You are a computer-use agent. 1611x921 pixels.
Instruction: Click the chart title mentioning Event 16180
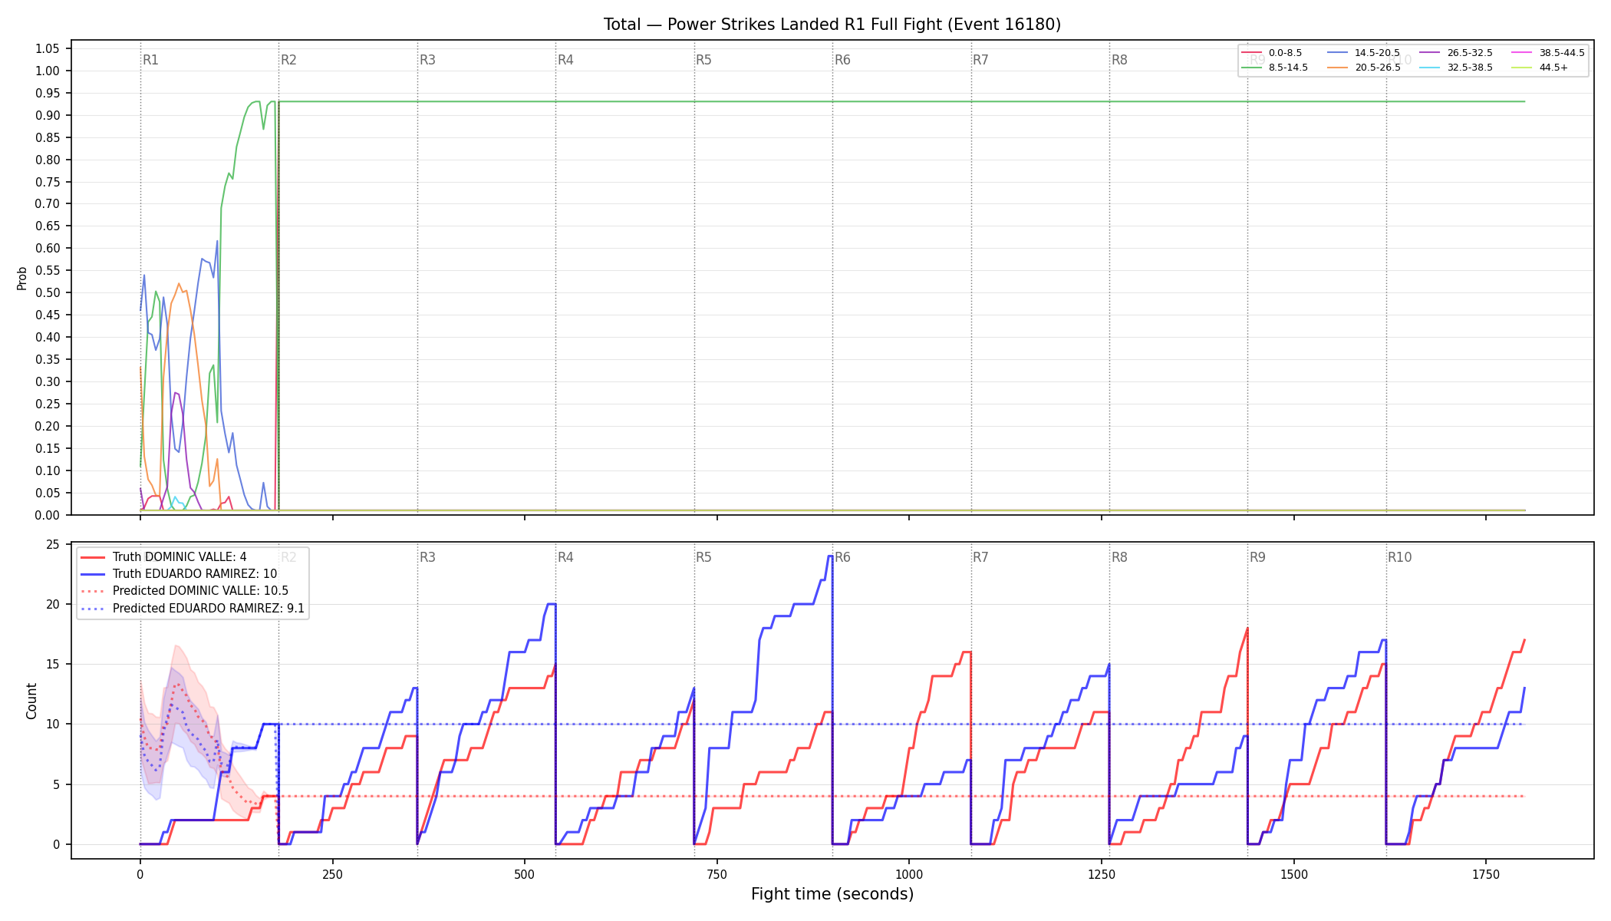click(832, 25)
